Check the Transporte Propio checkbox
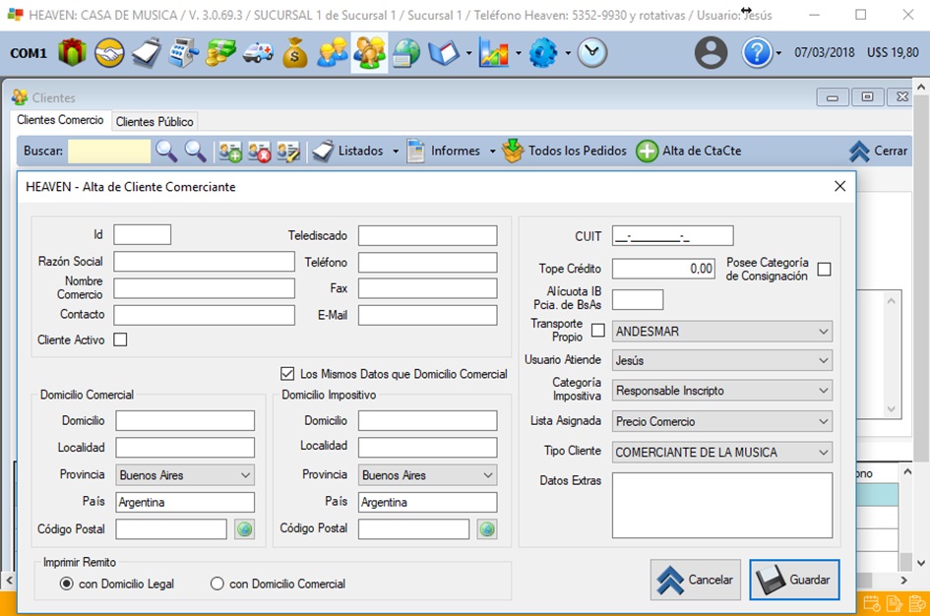The image size is (930, 616). 598,331
